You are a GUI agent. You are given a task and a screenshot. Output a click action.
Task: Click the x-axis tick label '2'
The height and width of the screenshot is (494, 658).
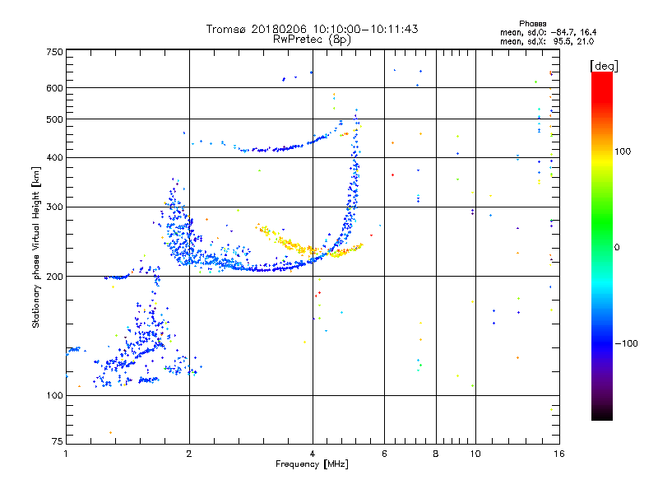189,454
